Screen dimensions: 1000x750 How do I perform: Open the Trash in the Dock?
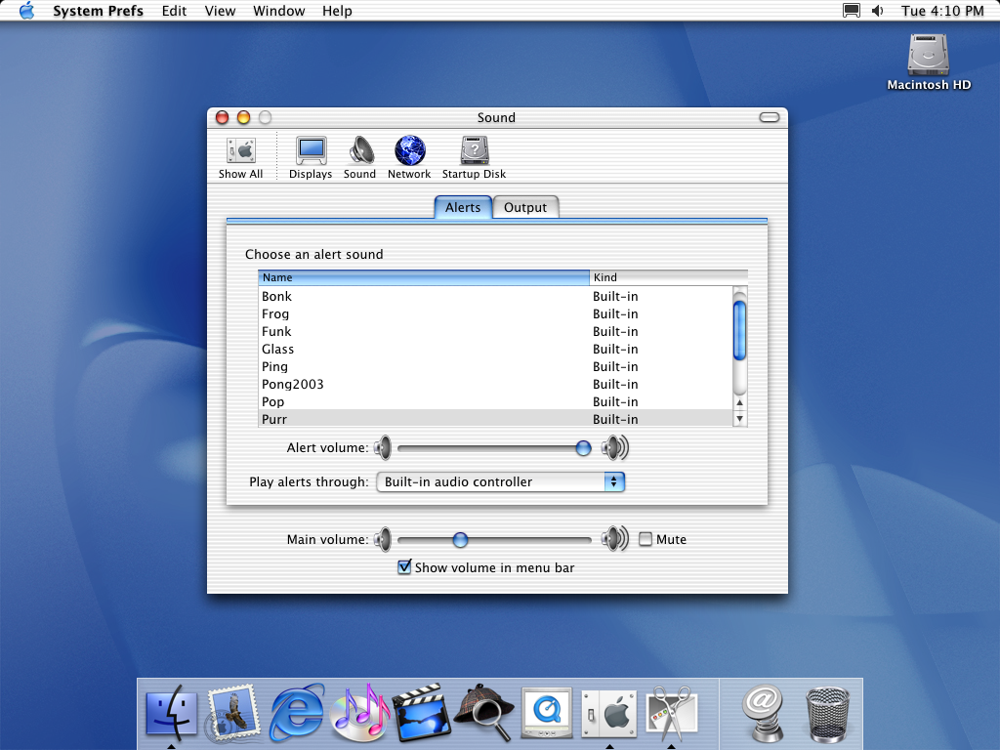827,711
